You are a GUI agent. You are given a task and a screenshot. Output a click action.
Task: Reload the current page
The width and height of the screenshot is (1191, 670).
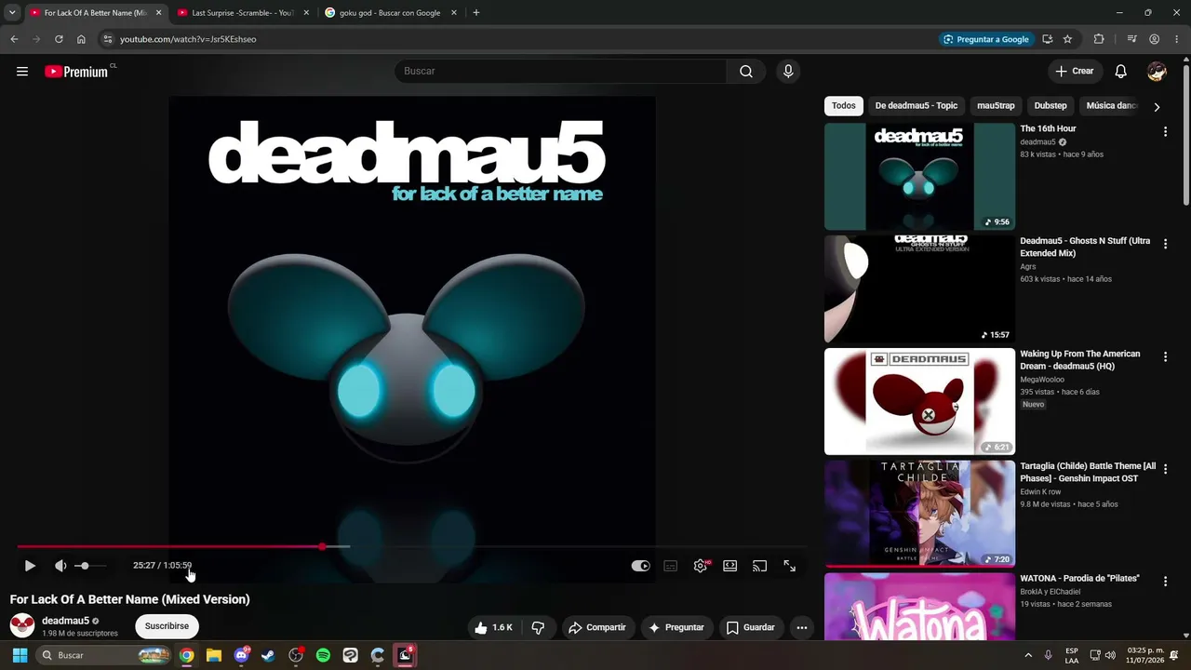(x=59, y=39)
